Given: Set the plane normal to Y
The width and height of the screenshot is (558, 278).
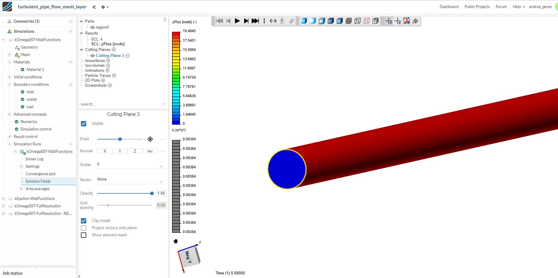Looking at the screenshot, I should point(120,151).
